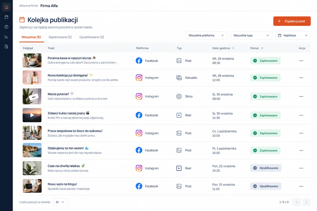This screenshot has width=317, height=211.
Task: Open the calendar icon in sidebar
Action: coord(6,17)
